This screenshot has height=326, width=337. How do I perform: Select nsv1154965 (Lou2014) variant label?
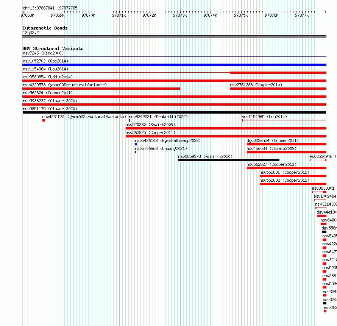coord(264,117)
